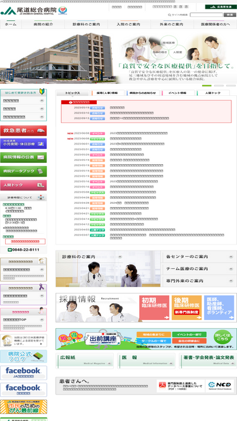Viewport: 237px width, 421px height.
Task: Expand the 各センターのご案内 arrow
Action: (231, 257)
